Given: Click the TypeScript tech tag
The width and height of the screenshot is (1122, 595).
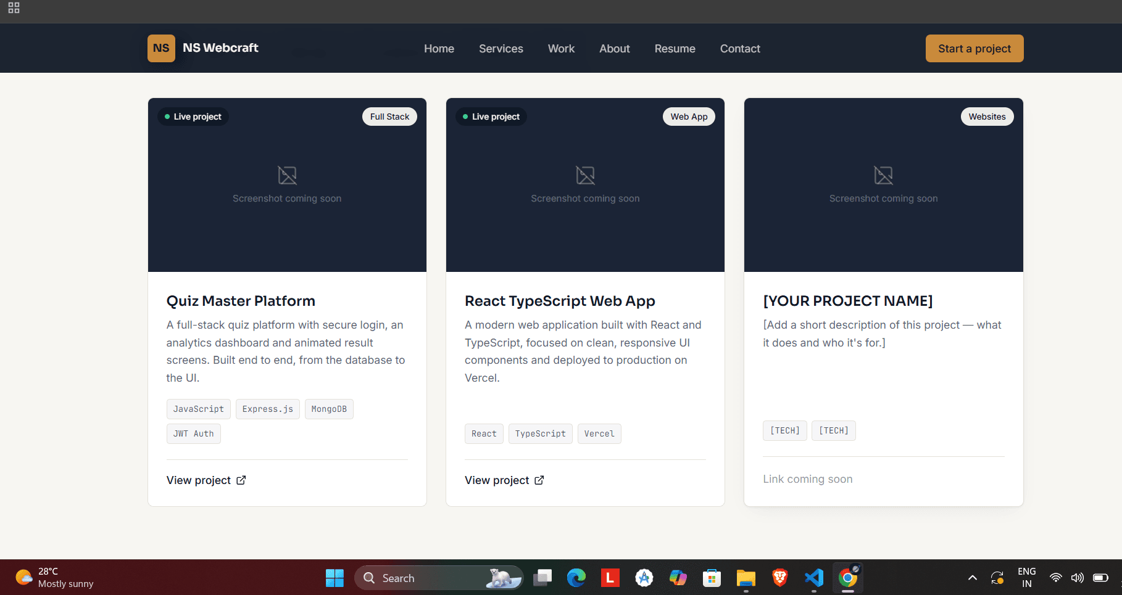Looking at the screenshot, I should [x=540, y=433].
